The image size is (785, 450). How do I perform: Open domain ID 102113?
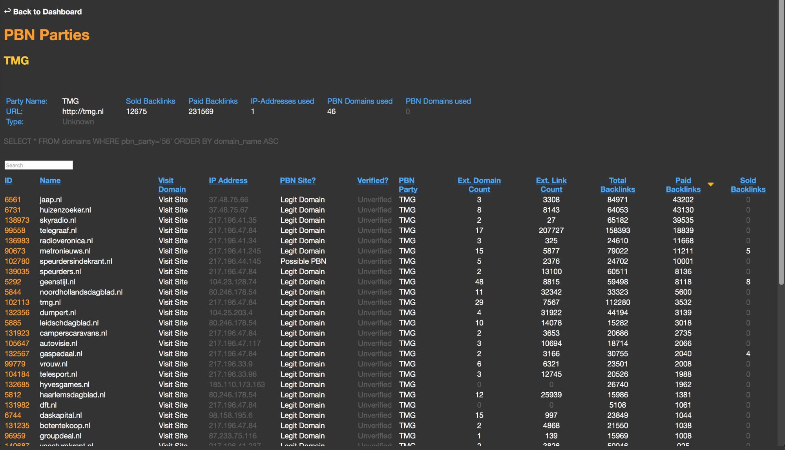point(17,302)
